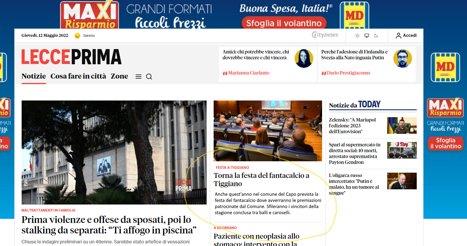Image resolution: width=467 pixels, height=246 pixels.
Task: Switch to light theme sun icon
Action: coord(357,36)
